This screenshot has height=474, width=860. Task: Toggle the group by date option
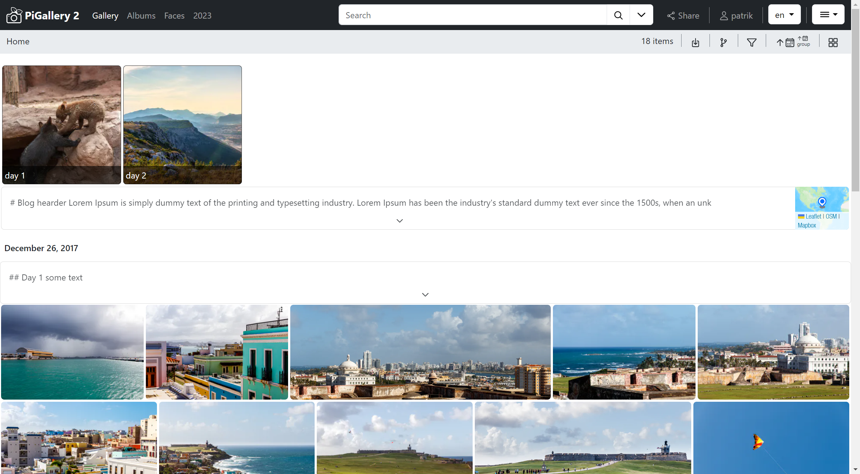(x=803, y=41)
